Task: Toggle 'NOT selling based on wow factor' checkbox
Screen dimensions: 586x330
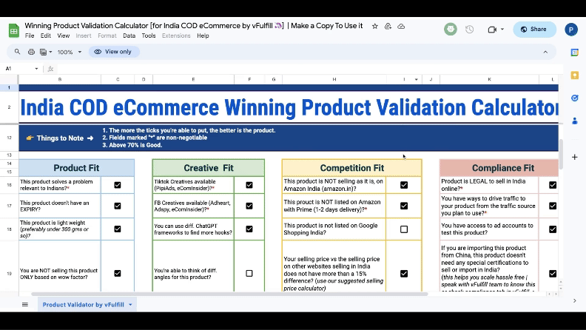Action: tap(118, 274)
